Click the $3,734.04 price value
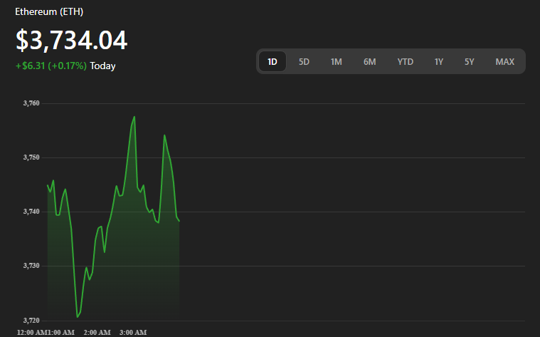 coord(72,41)
